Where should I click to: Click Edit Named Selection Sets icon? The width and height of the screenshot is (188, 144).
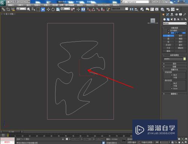[x=108, y=9]
